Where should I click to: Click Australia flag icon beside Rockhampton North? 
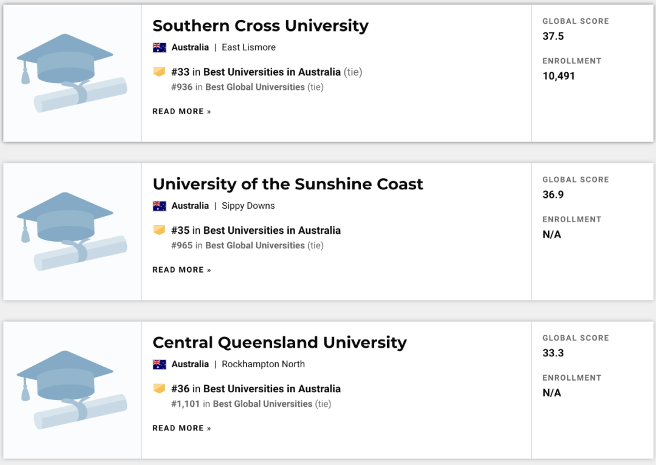[x=160, y=364]
